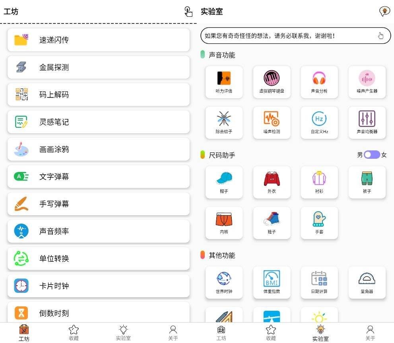394x343 pixels.
Task: Select the 鞋子 shoe size helper
Action: pyautogui.click(x=272, y=223)
